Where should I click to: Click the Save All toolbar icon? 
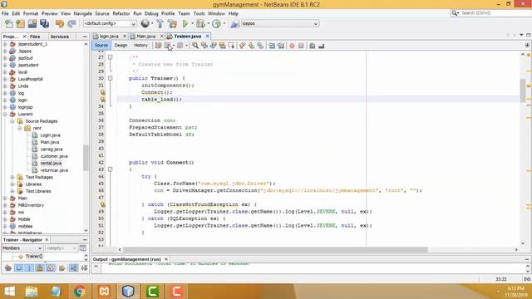click(x=44, y=24)
